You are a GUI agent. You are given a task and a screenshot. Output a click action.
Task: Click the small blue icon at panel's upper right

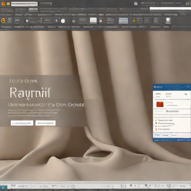(186, 94)
